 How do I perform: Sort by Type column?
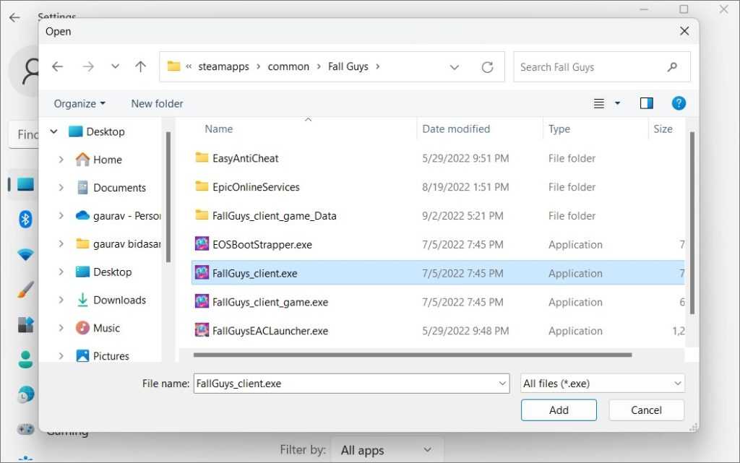click(x=559, y=129)
